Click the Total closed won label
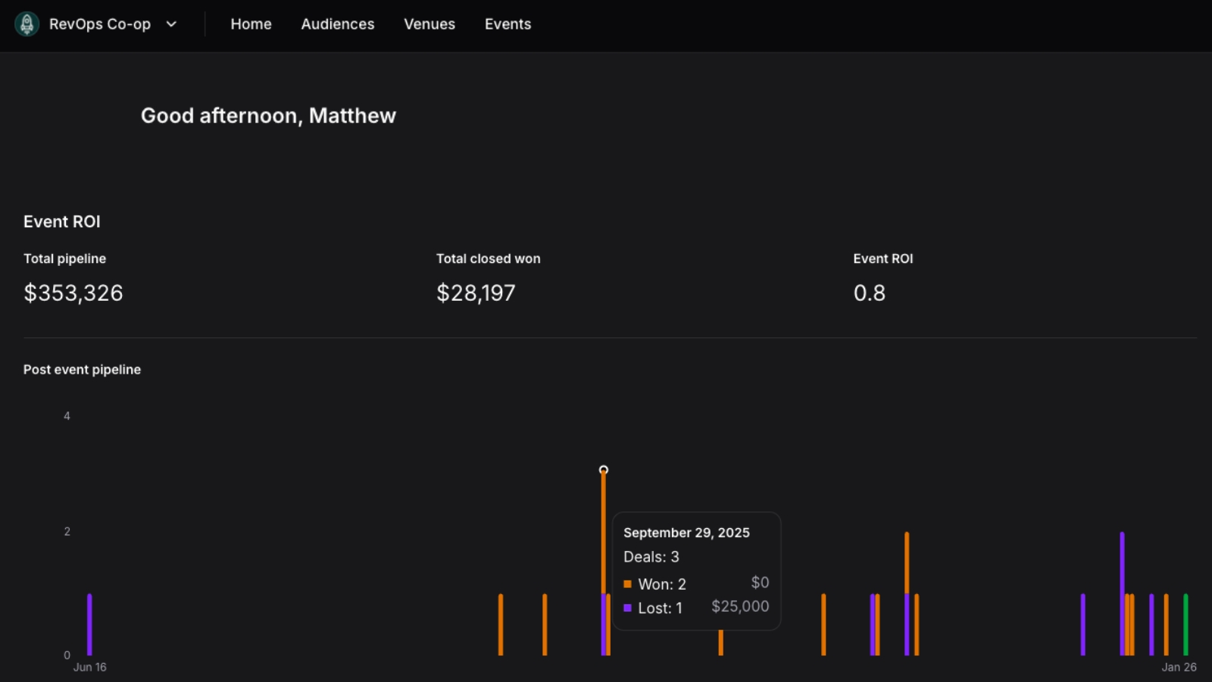Screen dimensions: 1212x682 point(489,258)
